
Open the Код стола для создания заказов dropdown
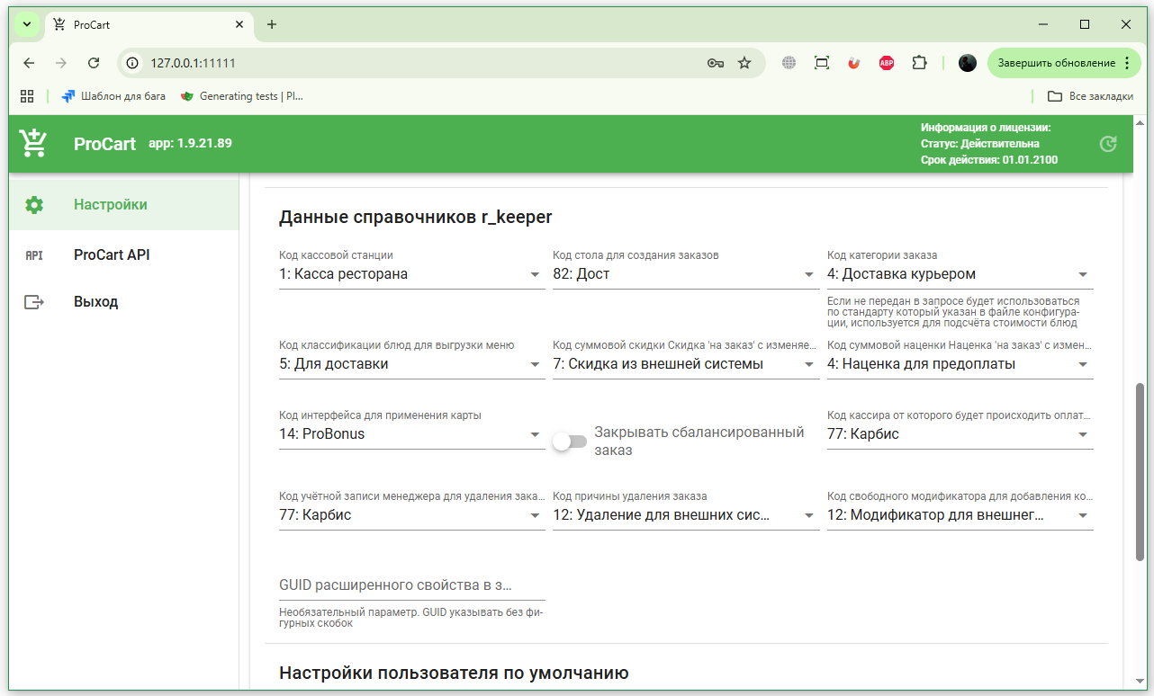808,275
